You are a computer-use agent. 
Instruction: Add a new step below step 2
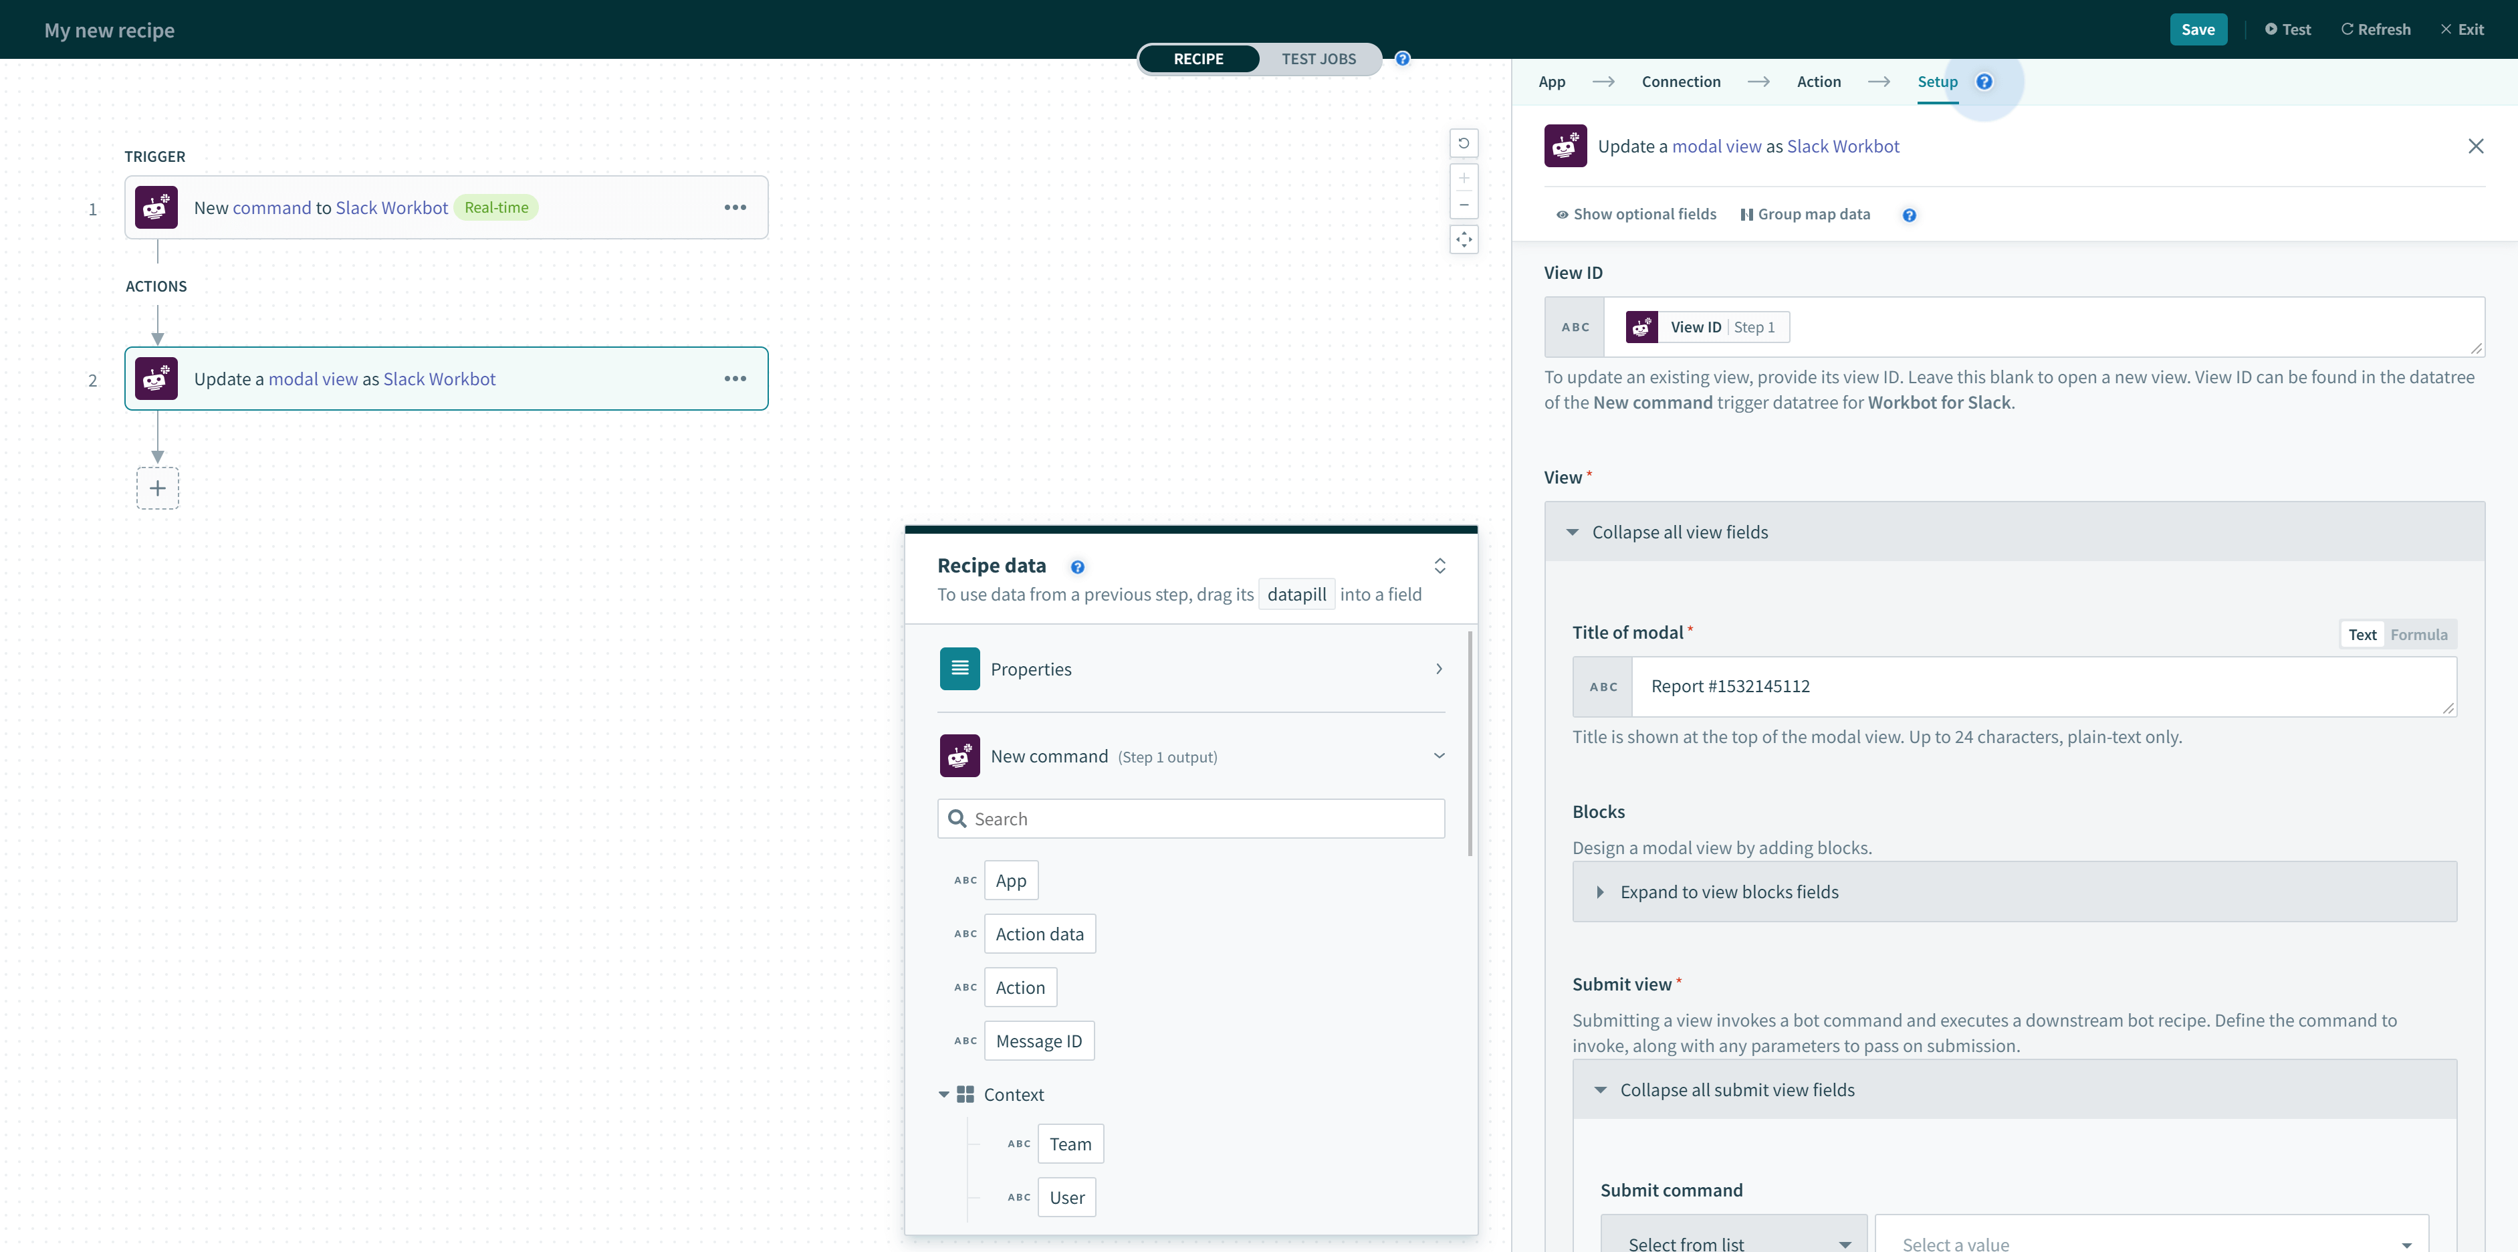click(157, 488)
